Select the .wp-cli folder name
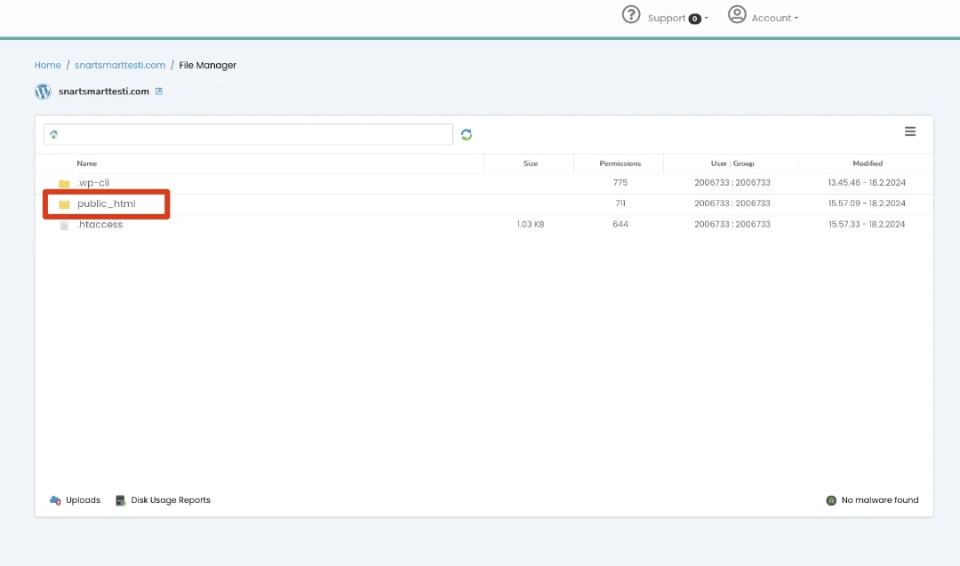The height and width of the screenshot is (566, 960). point(93,182)
